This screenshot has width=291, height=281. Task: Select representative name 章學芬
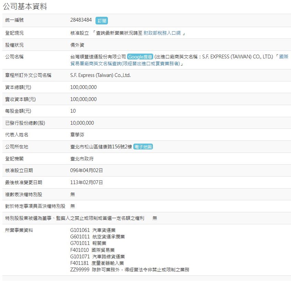(x=77, y=135)
